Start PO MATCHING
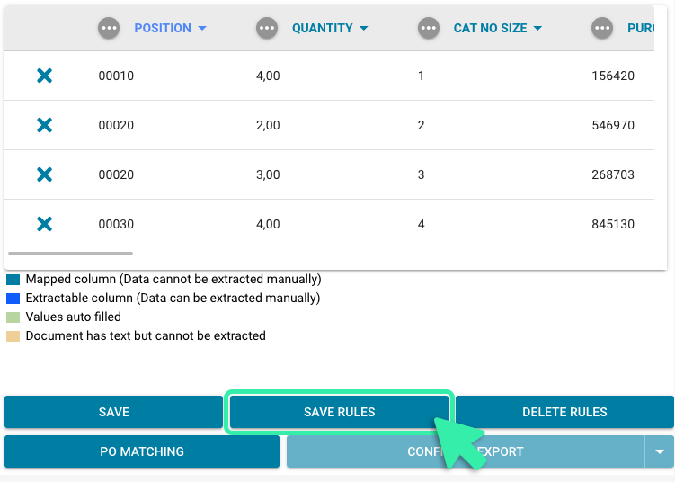Viewport: 675px width, 482px height. [x=142, y=451]
